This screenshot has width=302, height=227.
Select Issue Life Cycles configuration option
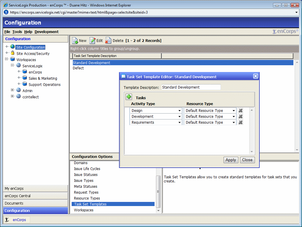87,169
